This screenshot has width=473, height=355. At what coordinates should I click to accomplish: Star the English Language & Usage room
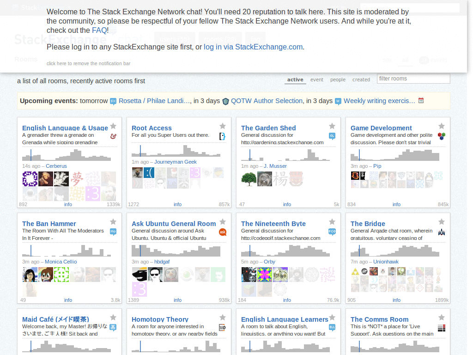pos(113,125)
